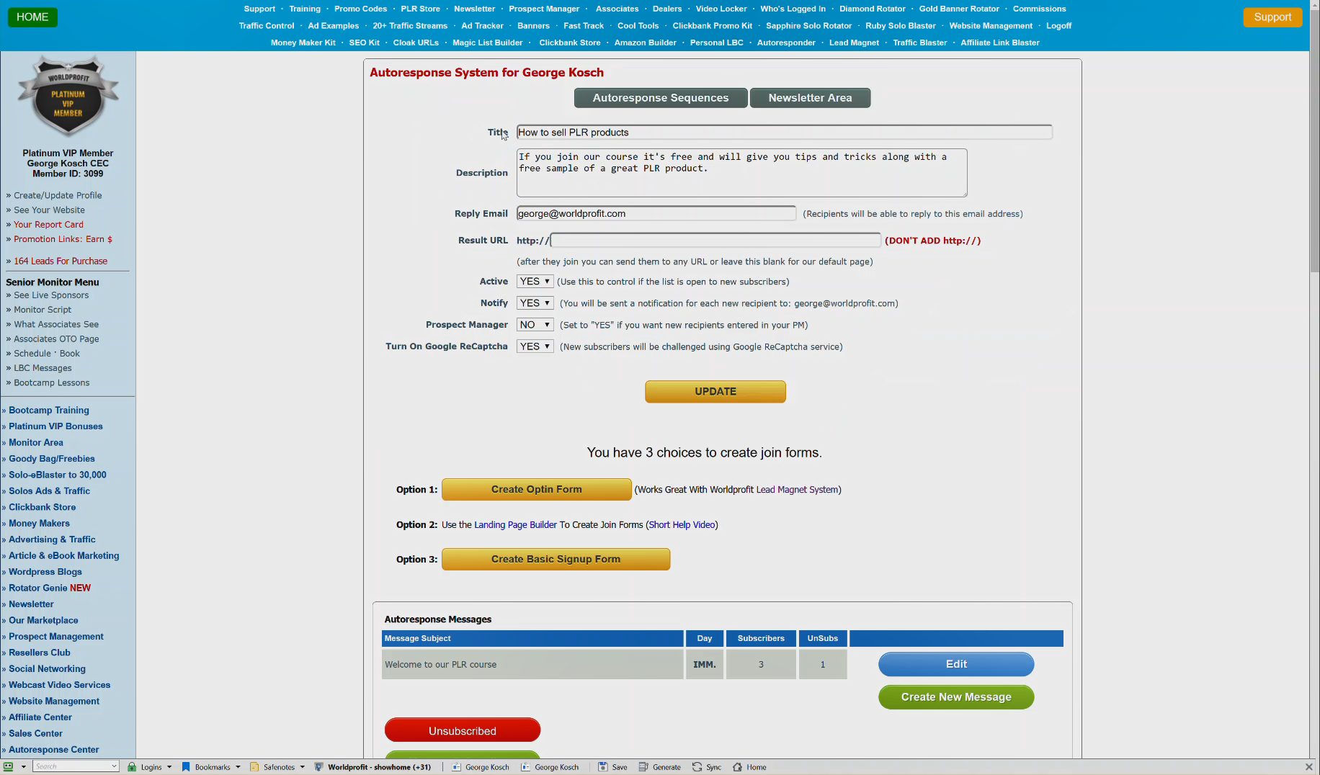Viewport: 1320px width, 775px height.
Task: Open the Google ReCaptcha YES dropdown
Action: 535,346
